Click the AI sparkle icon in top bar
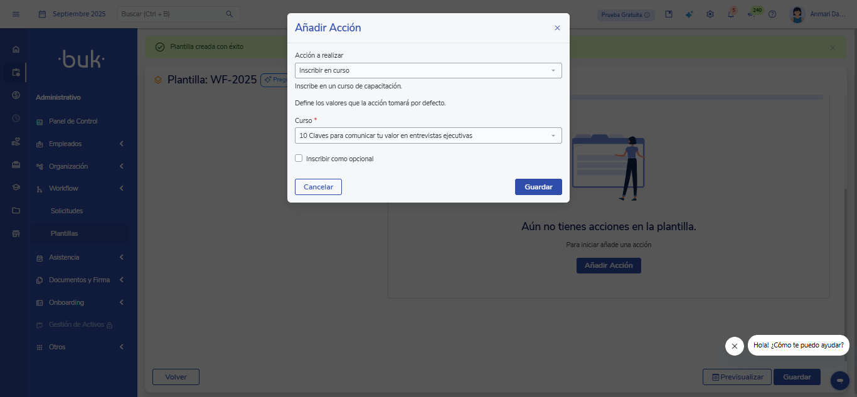857x397 pixels. (689, 14)
